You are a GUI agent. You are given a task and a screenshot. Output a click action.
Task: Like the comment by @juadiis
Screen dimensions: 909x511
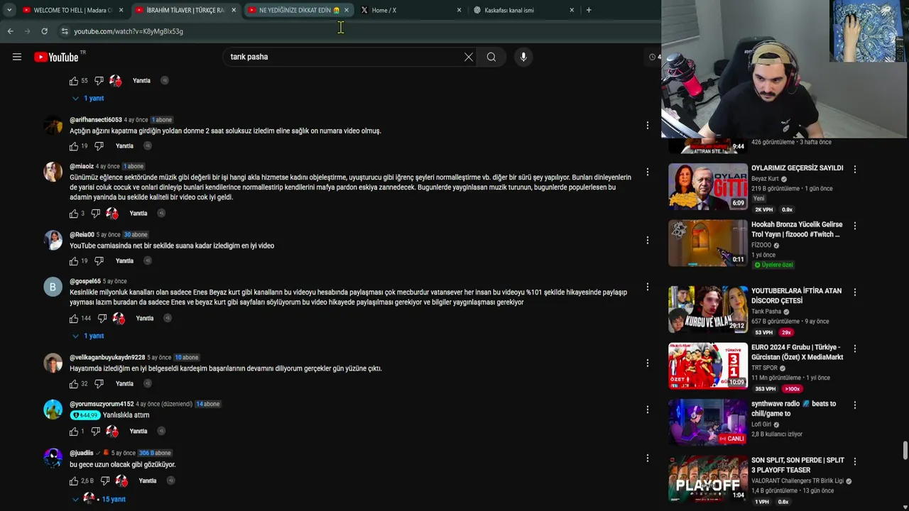[74, 481]
